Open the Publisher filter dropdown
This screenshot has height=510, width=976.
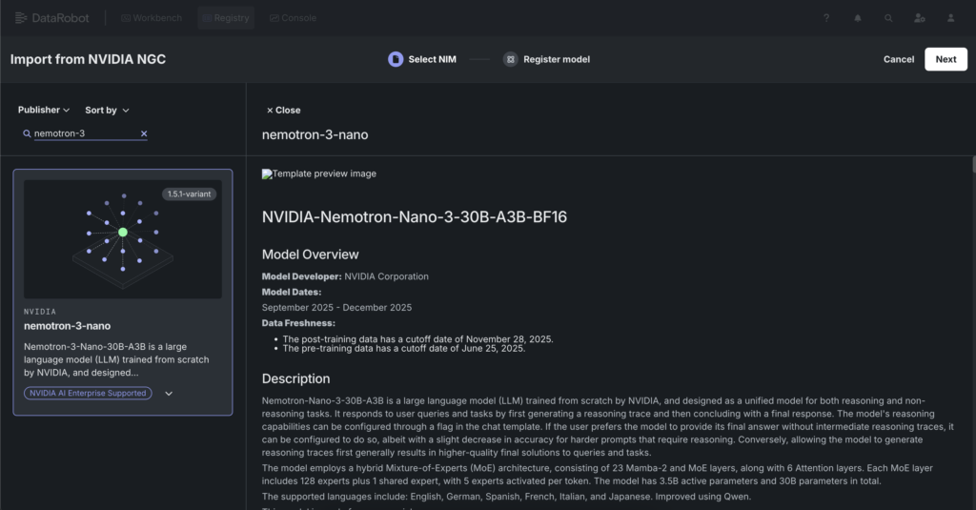coord(44,111)
